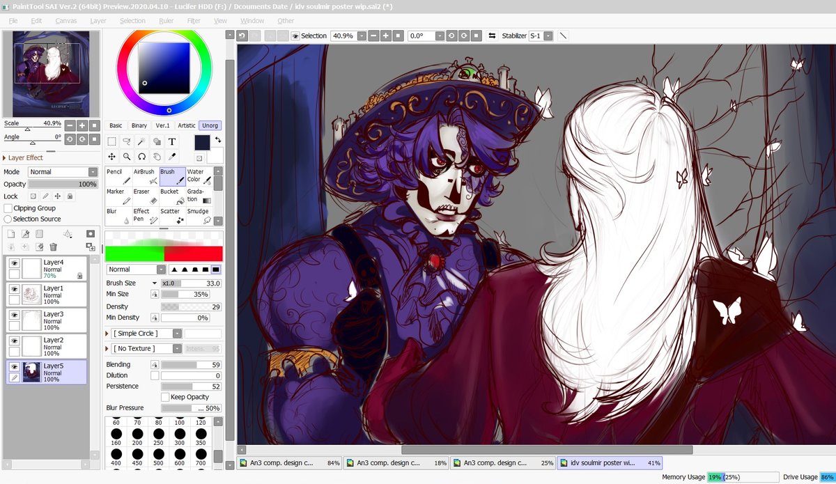The width and height of the screenshot is (836, 484).
Task: Zoom in canvas with toolbar plus button
Action: pos(386,36)
